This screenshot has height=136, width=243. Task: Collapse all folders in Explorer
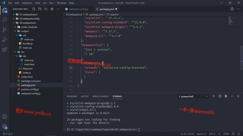click(52, 9)
